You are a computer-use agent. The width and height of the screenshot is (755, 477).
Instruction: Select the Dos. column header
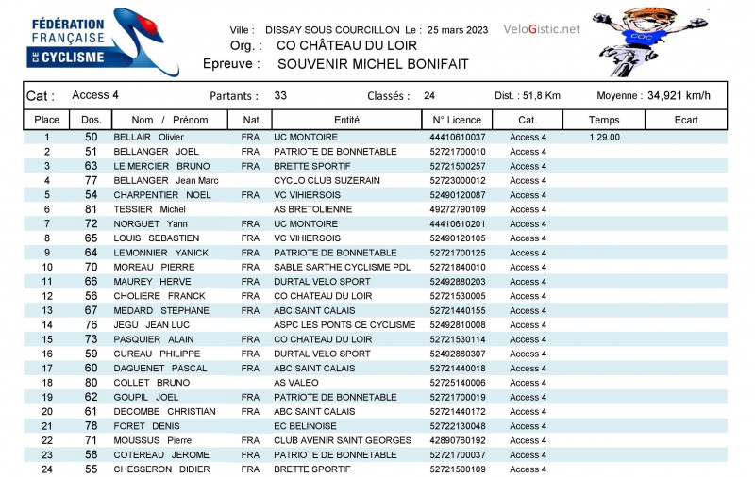92,120
